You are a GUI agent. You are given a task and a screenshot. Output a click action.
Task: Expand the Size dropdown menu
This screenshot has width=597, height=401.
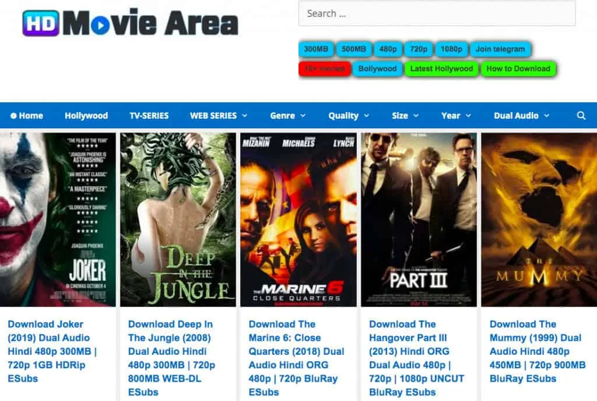coord(405,116)
